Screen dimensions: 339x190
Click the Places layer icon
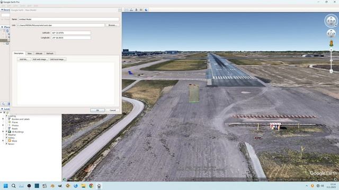tap(10, 122)
